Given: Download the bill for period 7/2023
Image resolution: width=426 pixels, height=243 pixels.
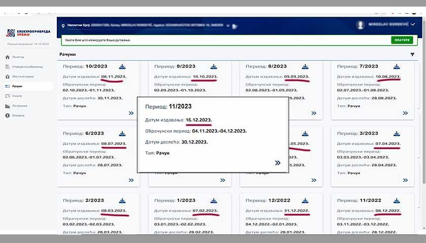Looking at the screenshot, I should coord(397,66).
